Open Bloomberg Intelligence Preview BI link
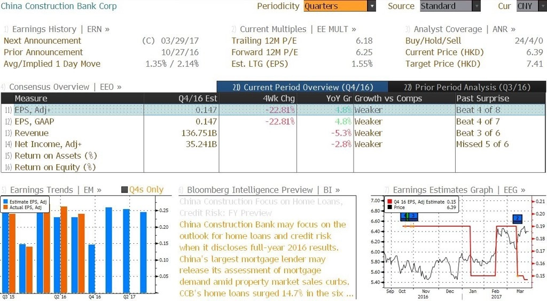The image size is (547, 301). [x=259, y=190]
